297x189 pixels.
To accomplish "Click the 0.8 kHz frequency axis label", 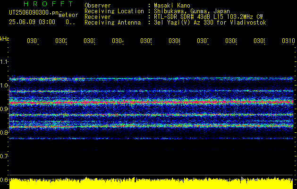I will pyautogui.click(x=4, y=132).
